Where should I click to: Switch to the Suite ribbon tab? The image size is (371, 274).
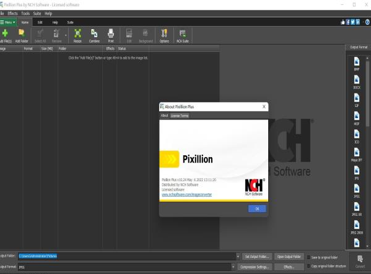(x=70, y=22)
